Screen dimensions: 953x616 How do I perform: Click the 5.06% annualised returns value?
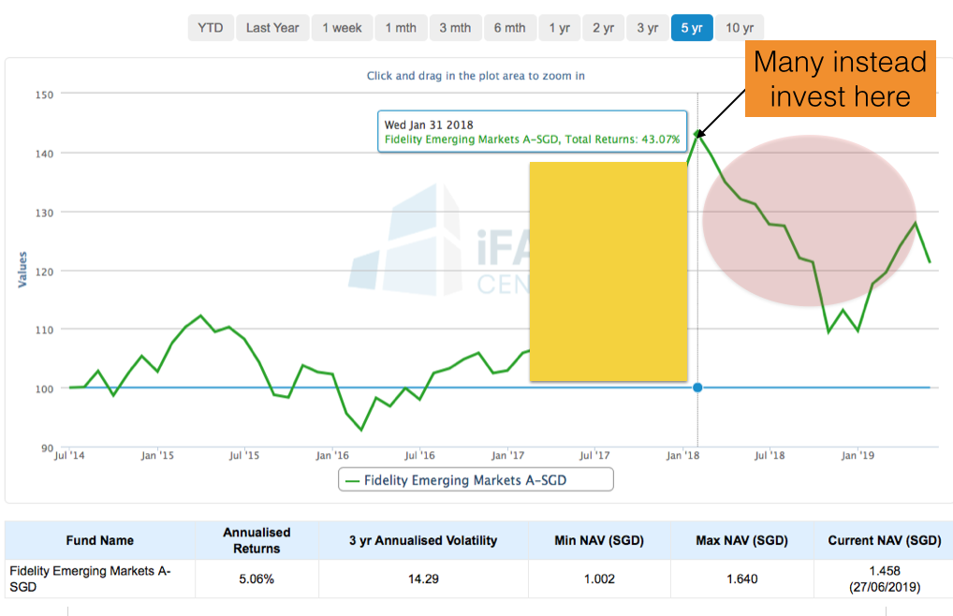pos(257,579)
